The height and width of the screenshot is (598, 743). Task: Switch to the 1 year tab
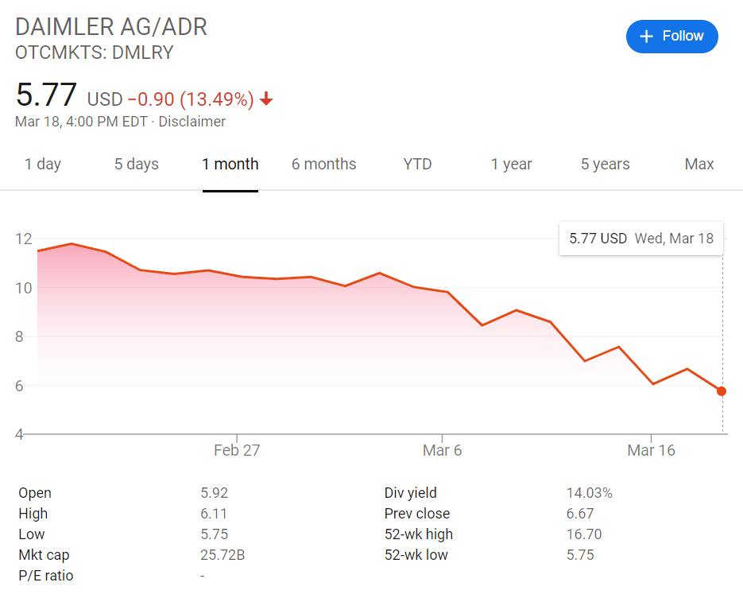511,164
